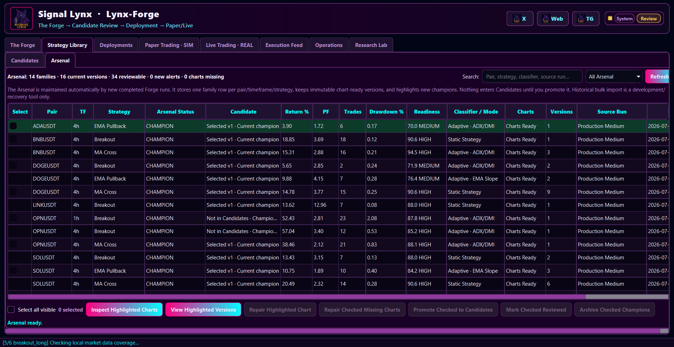Click Archive Checked Champions button
Image resolution: width=674 pixels, height=347 pixels.
point(615,309)
